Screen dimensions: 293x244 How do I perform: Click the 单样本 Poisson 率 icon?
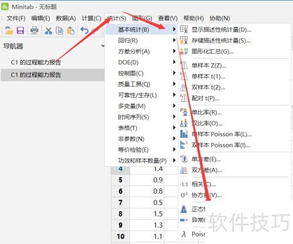point(183,134)
